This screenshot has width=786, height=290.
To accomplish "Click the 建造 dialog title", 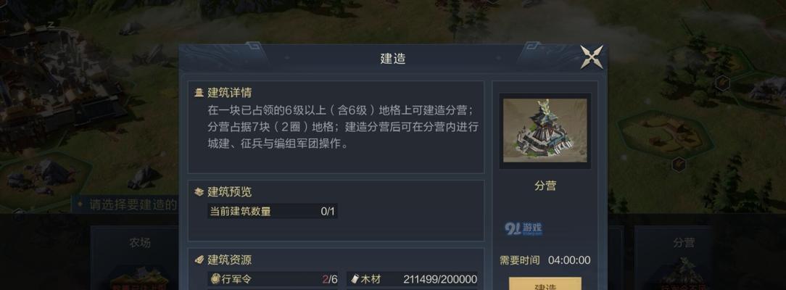I will pos(392,59).
